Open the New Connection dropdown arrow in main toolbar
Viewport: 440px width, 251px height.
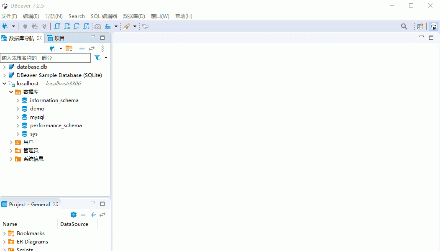[x=13, y=26]
